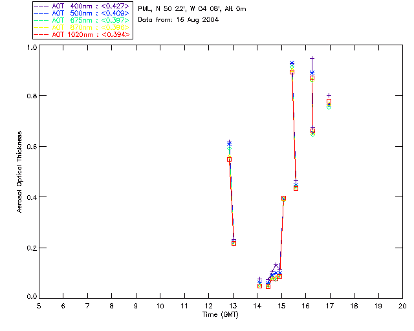Click the 0.6 y-axis tick label

(32, 147)
